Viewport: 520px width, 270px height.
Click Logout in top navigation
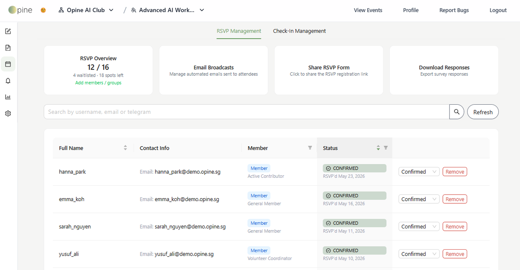click(x=498, y=10)
